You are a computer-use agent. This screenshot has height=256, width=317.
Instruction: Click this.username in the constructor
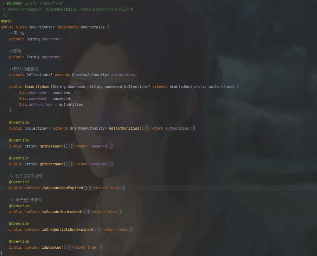click(32, 93)
